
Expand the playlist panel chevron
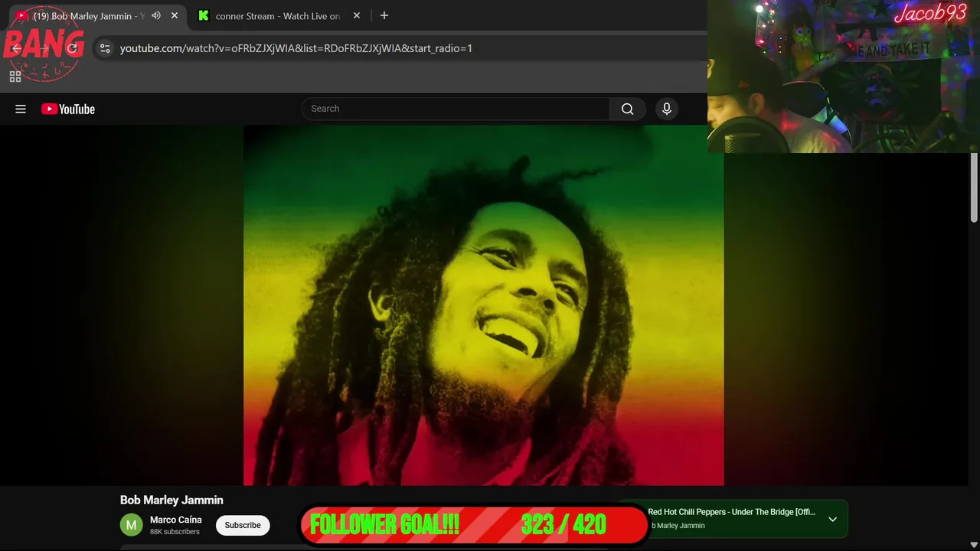[832, 519]
